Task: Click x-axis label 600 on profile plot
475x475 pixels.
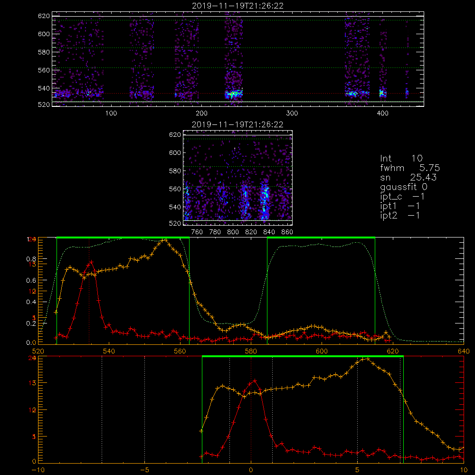Action: pyautogui.click(x=322, y=351)
